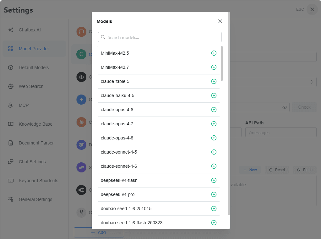
Task: Click the Check API key button
Action: pos(304,107)
